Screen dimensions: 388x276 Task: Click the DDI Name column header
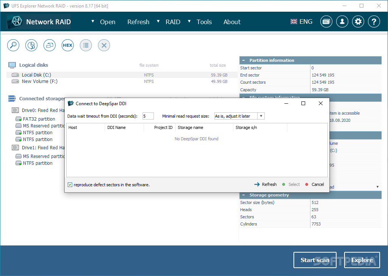point(124,127)
